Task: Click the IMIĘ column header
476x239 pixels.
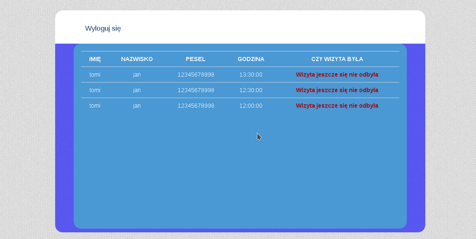Action: 95,59
